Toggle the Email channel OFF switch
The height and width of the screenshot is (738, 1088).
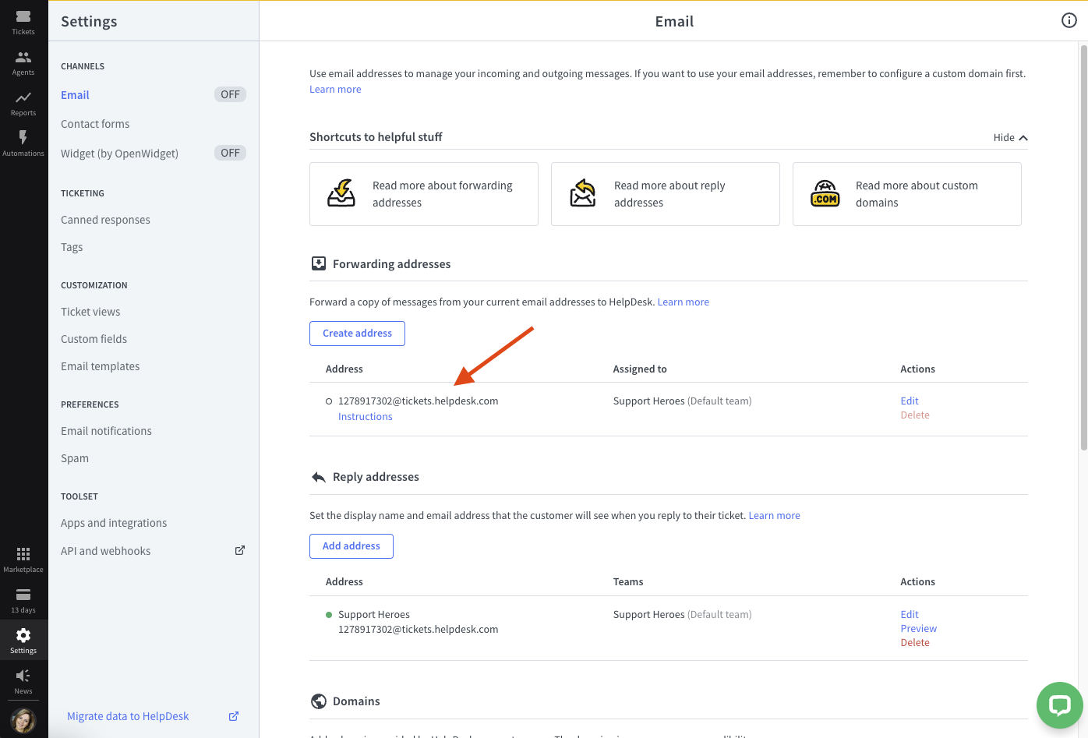(x=230, y=94)
